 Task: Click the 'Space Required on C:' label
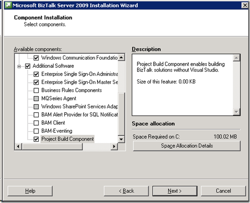point(156,137)
